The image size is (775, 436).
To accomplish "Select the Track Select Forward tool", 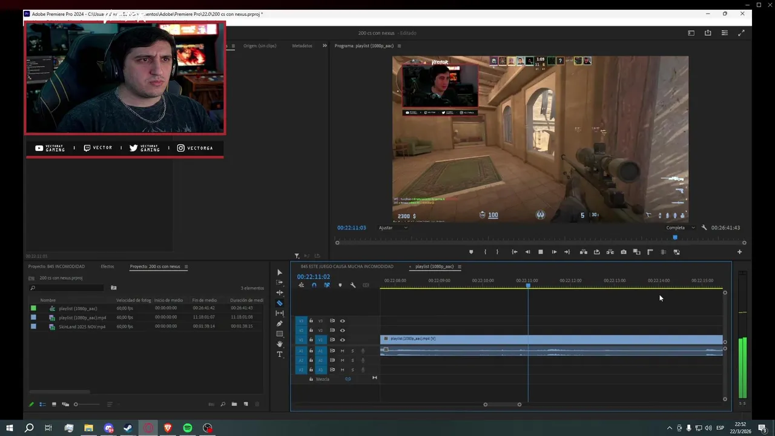I will tap(279, 283).
